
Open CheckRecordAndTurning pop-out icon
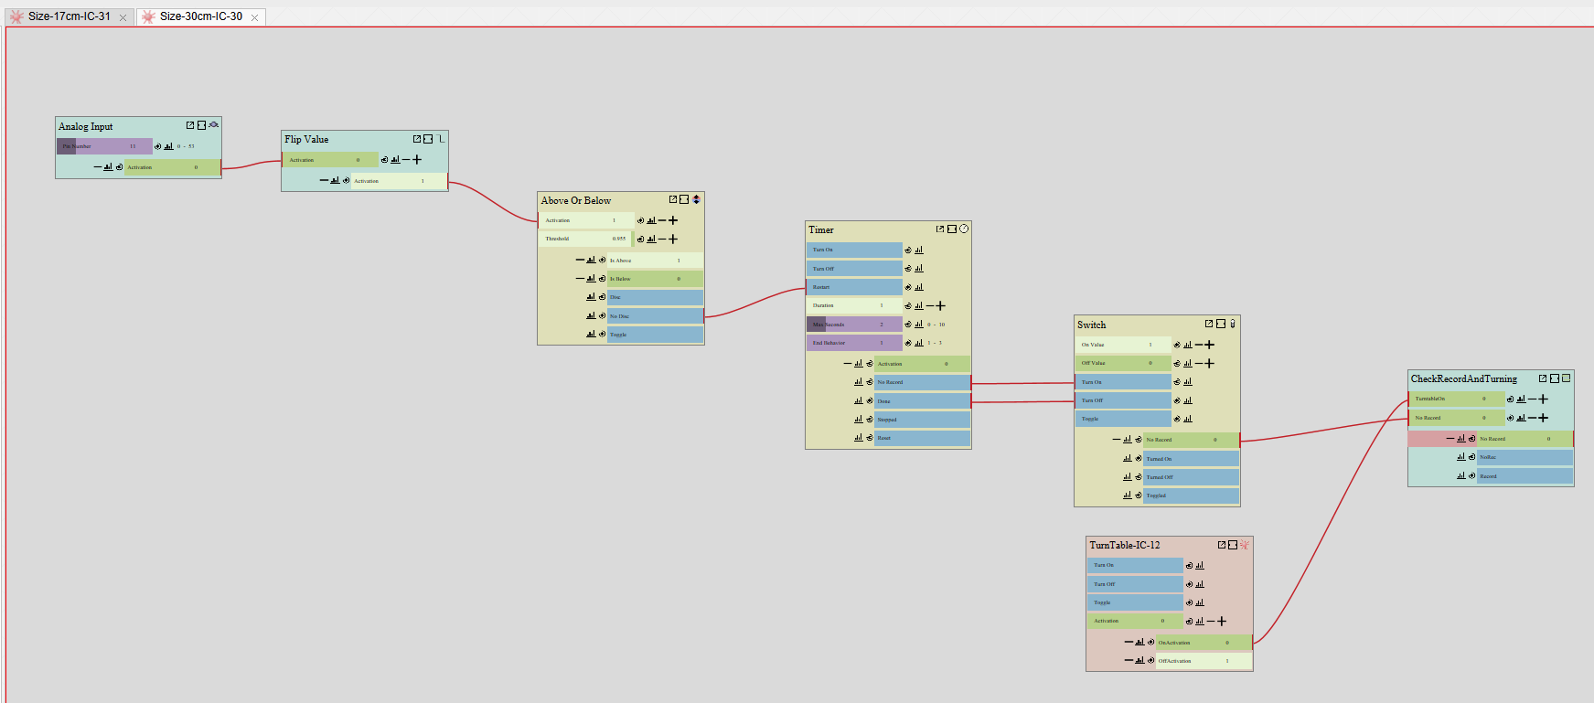(1543, 378)
